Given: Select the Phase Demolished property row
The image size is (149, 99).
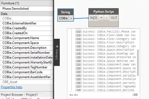Looking at the screenshot, I should (27, 9).
